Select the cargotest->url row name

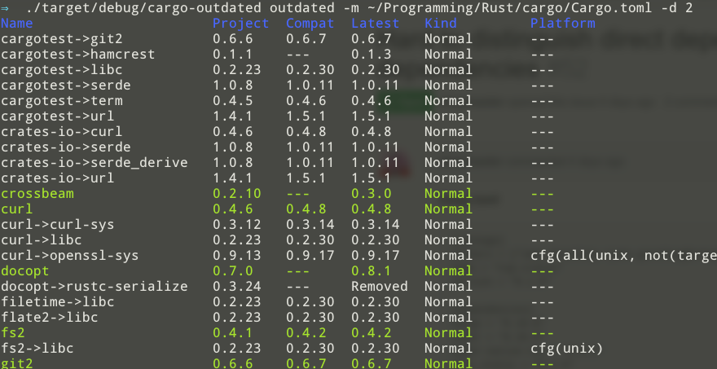coord(58,116)
